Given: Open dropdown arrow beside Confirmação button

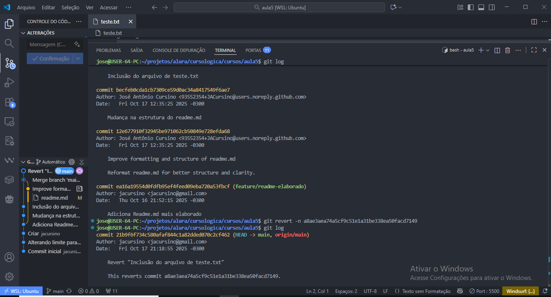Looking at the screenshot, I should click(x=78, y=58).
